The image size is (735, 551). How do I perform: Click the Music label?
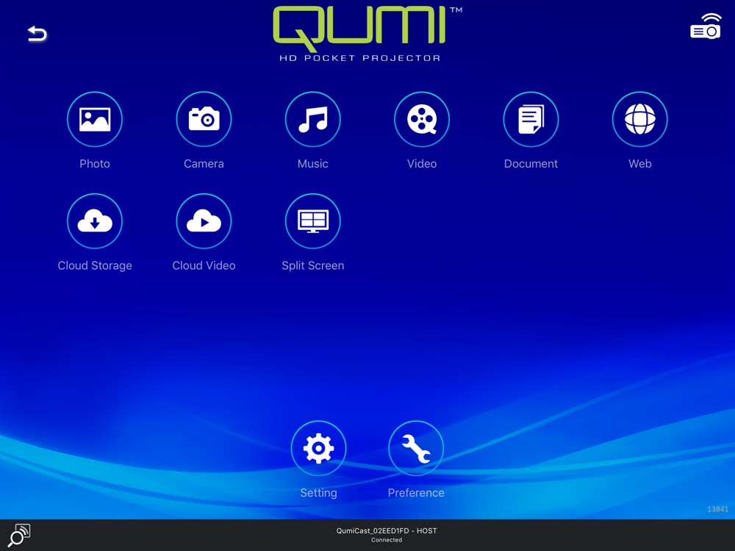pos(312,164)
